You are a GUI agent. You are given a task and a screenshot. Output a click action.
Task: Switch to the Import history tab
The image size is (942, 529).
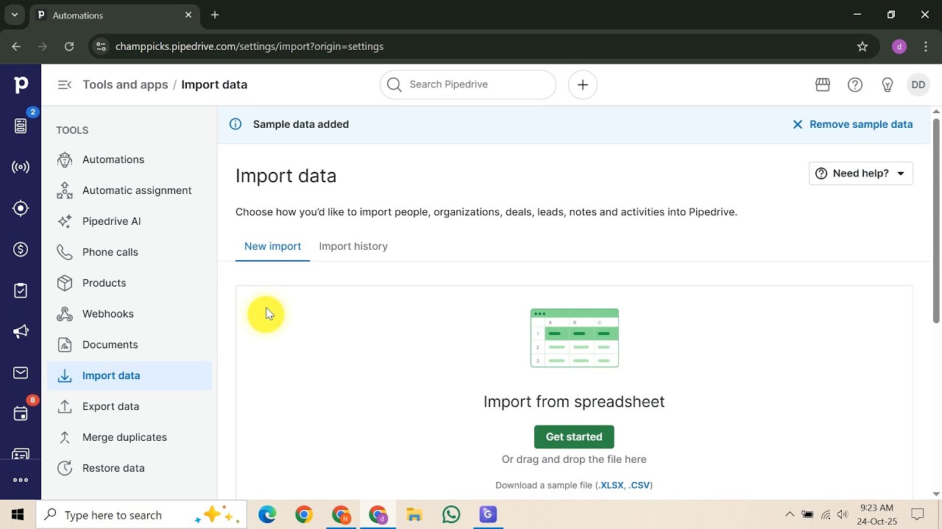353,246
